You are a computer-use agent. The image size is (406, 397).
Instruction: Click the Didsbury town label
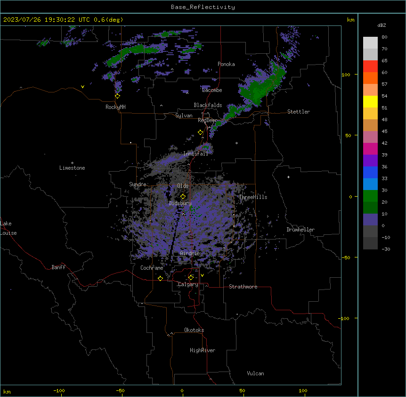pyautogui.click(x=180, y=203)
